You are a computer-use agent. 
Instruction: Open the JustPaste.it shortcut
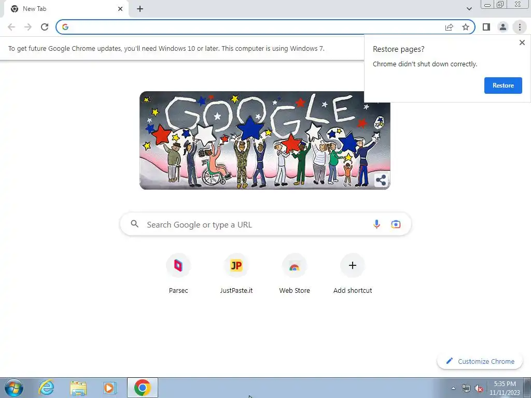coord(236,274)
